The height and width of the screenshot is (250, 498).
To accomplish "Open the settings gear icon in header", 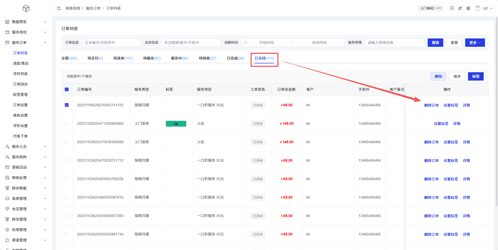I will (x=468, y=8).
